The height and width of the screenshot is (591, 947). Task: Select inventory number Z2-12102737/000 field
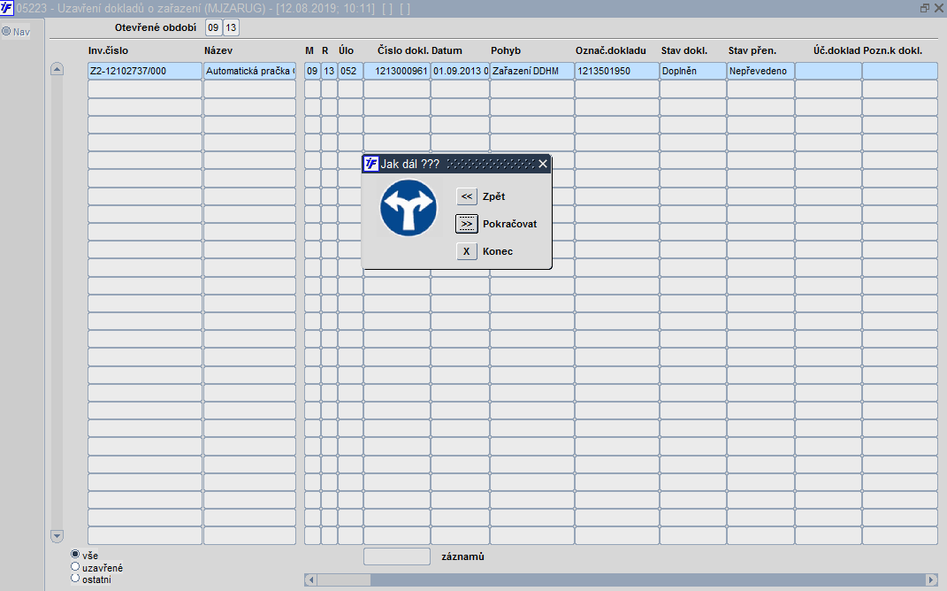(x=145, y=71)
